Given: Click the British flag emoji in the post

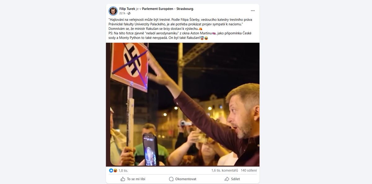Looking at the screenshot, I should point(214,33).
